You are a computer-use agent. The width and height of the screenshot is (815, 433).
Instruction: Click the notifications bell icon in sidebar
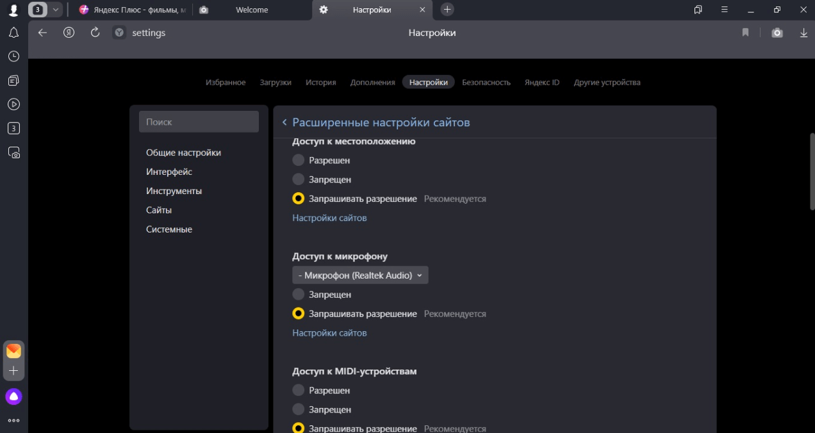click(x=13, y=33)
